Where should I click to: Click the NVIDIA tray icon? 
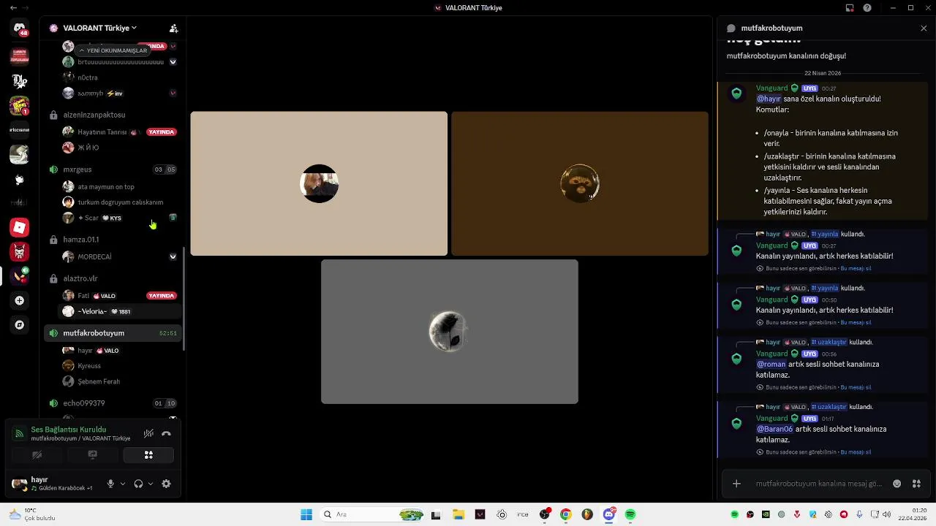coord(766,514)
